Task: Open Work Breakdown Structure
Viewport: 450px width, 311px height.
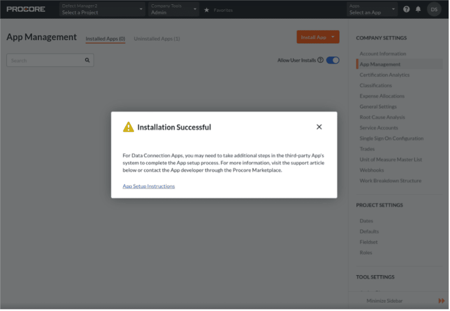Action: click(391, 181)
